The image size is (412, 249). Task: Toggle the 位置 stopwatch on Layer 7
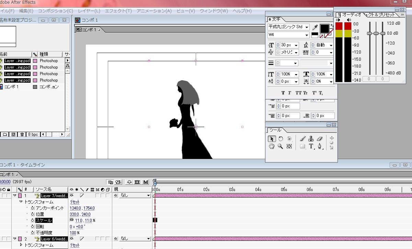pyautogui.click(x=33, y=214)
